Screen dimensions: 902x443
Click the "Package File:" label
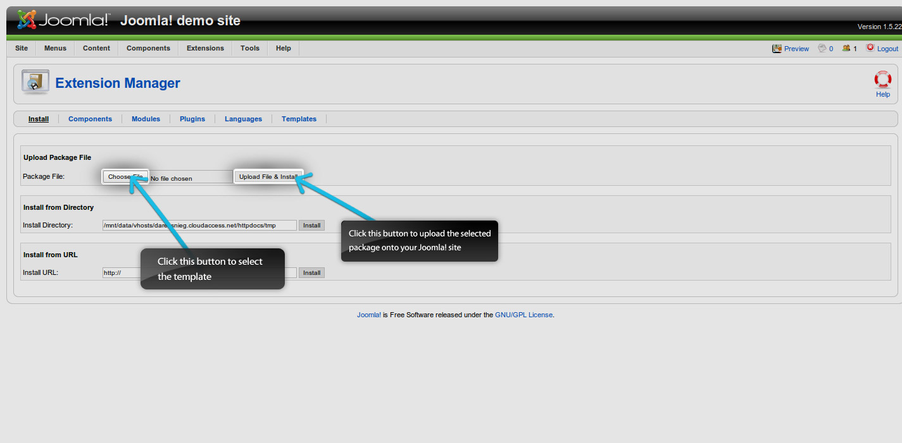(x=44, y=176)
